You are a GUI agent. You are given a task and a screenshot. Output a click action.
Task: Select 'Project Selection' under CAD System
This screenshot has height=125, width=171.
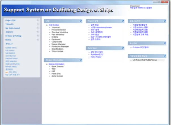click(59, 30)
